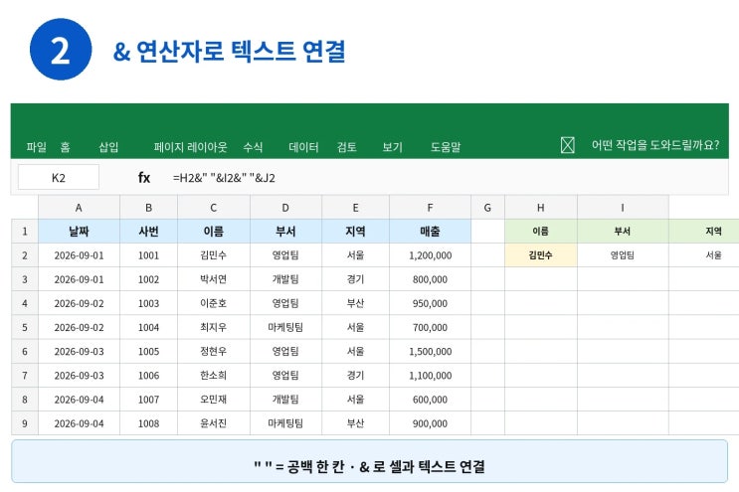The width and height of the screenshot is (739, 492).
Task: Select the 페이지 레이아웃 tab
Action: tap(190, 147)
